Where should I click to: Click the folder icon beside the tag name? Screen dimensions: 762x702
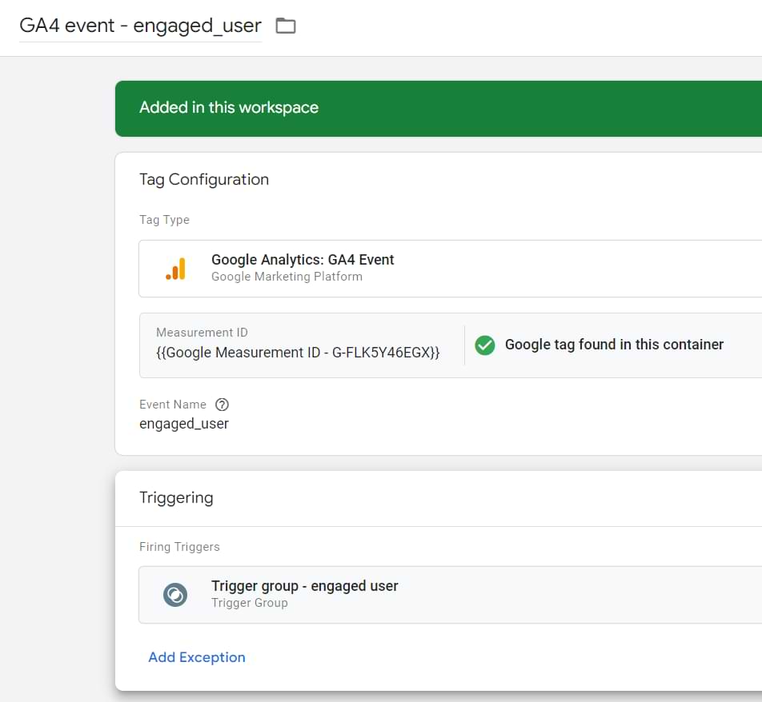[285, 26]
